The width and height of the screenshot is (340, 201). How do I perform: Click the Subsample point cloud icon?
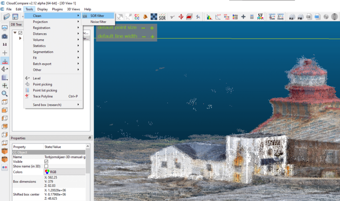(120, 17)
